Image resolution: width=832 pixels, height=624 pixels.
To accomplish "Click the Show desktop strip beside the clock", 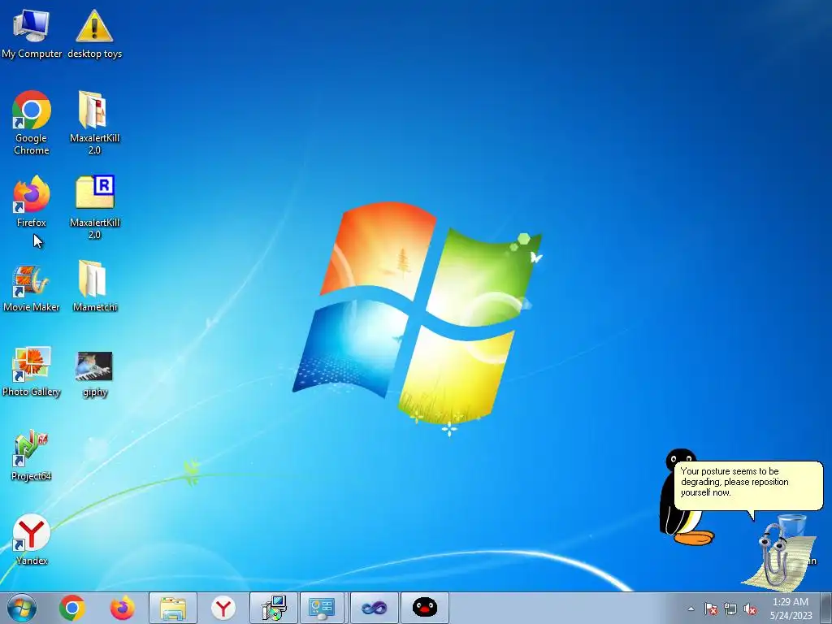I will coord(826,608).
